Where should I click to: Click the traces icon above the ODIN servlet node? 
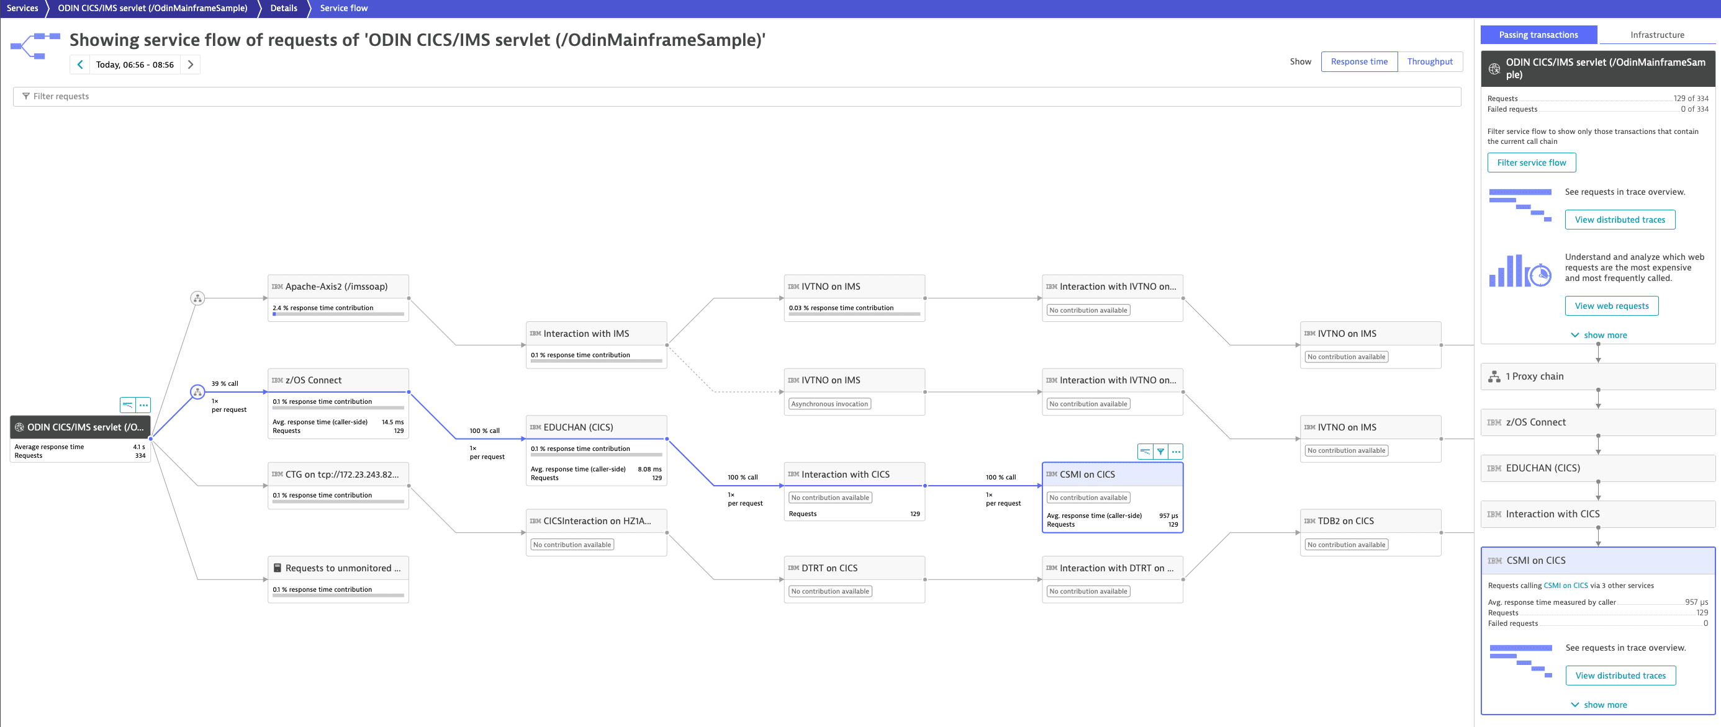click(x=128, y=405)
